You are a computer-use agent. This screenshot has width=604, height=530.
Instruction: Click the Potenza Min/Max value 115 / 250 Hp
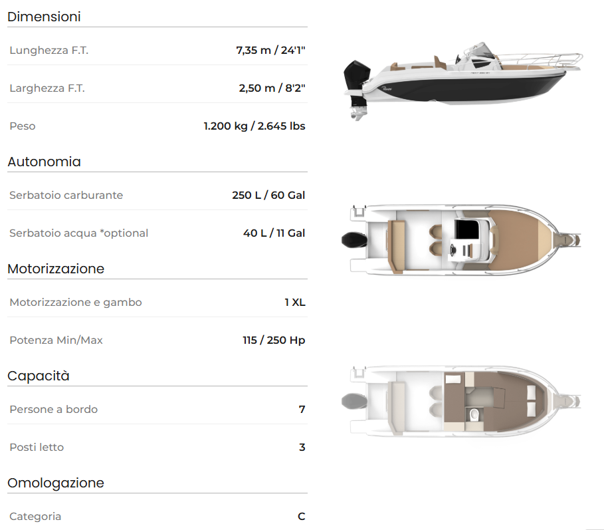[274, 340]
